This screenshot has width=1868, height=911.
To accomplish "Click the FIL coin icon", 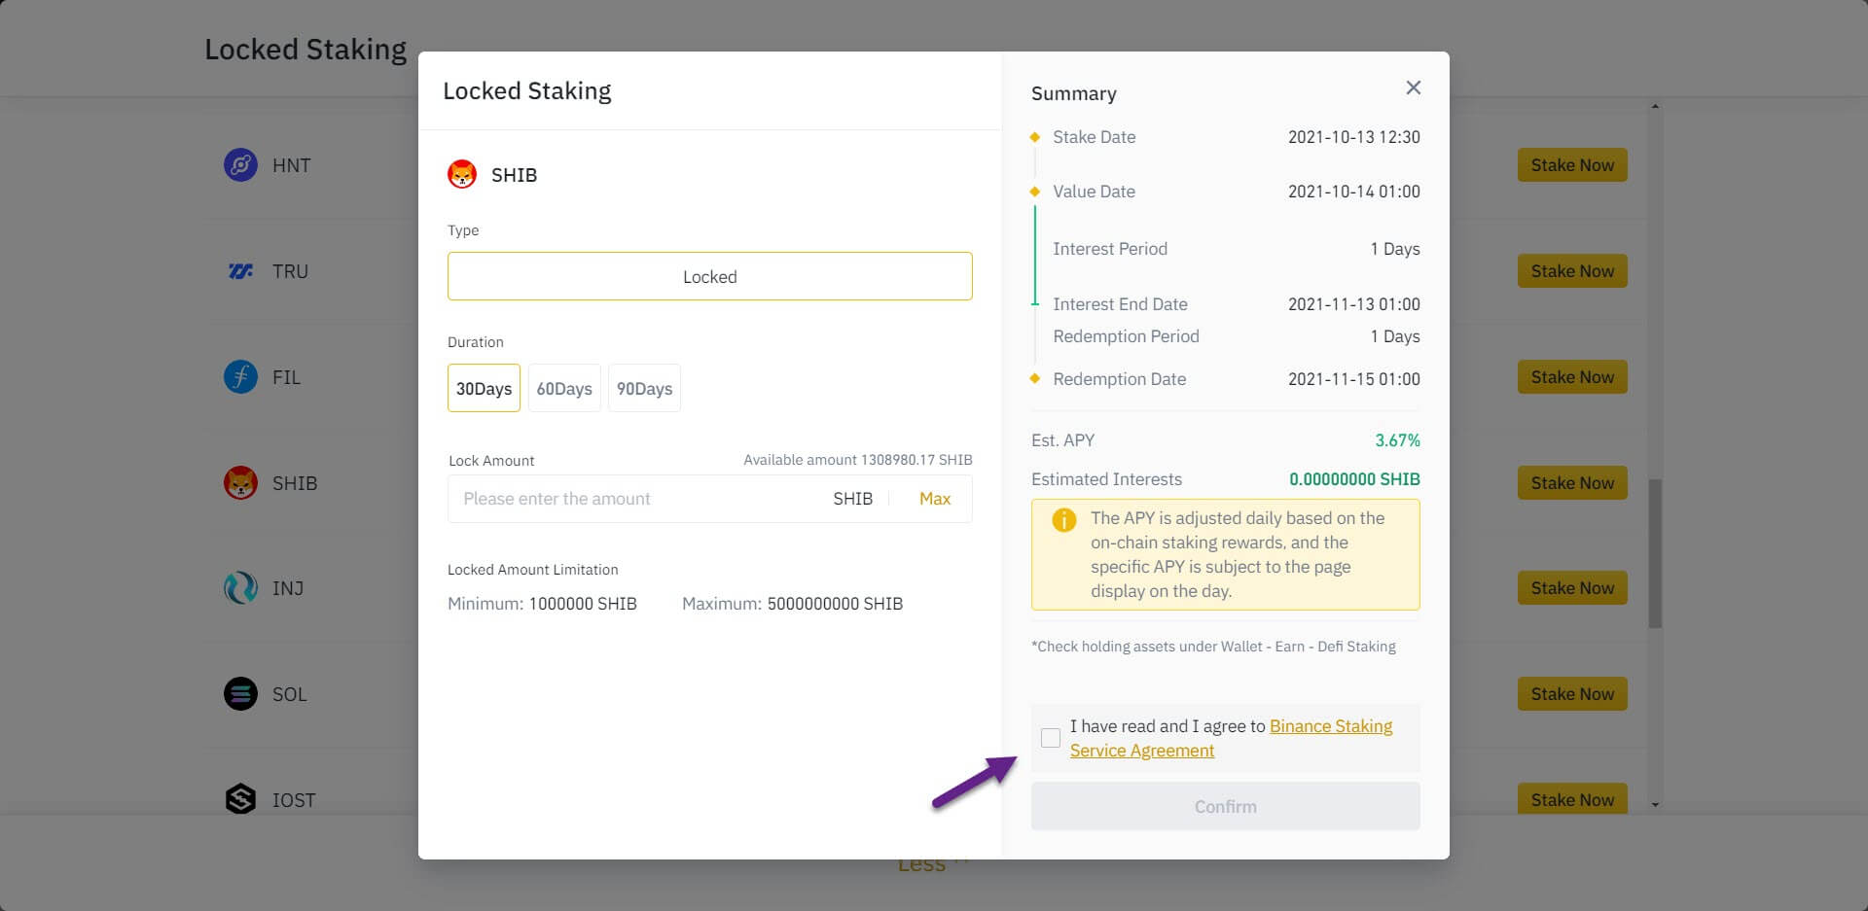I will point(240,377).
